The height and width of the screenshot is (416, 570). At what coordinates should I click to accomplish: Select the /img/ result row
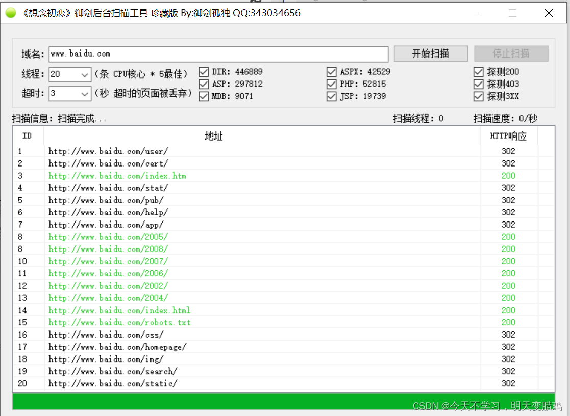(x=284, y=359)
